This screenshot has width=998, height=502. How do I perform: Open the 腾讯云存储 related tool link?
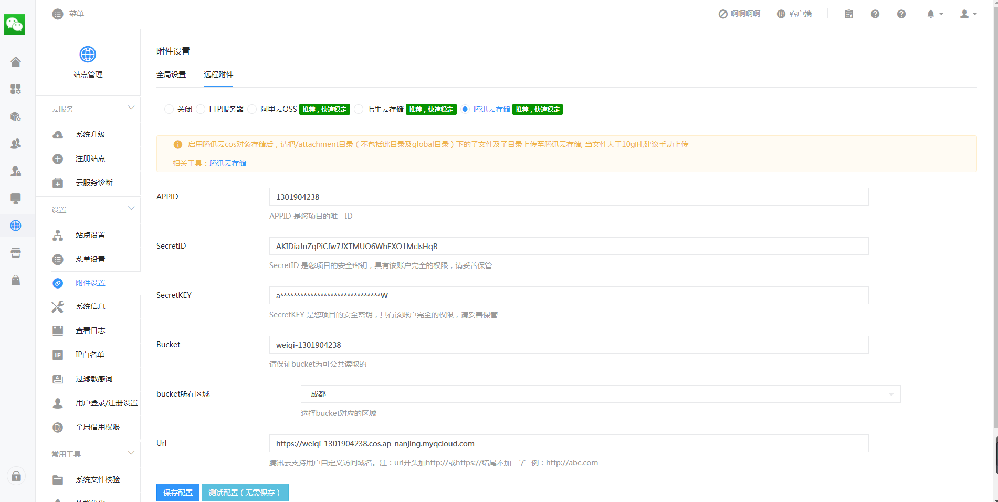pos(228,163)
